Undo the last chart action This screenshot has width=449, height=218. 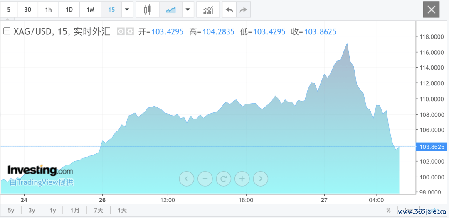click(229, 10)
